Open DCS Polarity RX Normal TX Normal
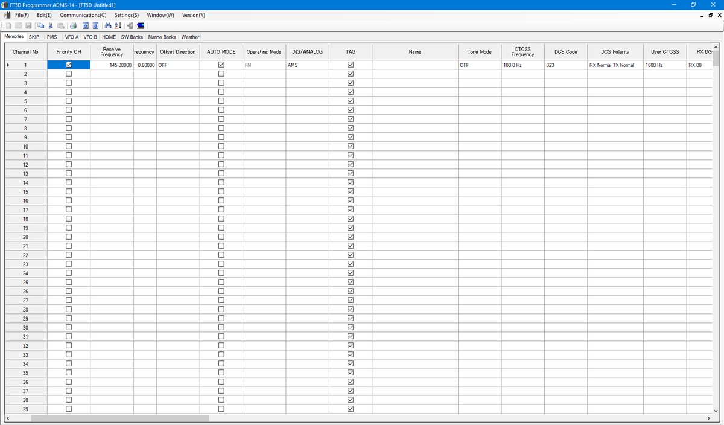The image size is (724, 425). click(x=615, y=65)
